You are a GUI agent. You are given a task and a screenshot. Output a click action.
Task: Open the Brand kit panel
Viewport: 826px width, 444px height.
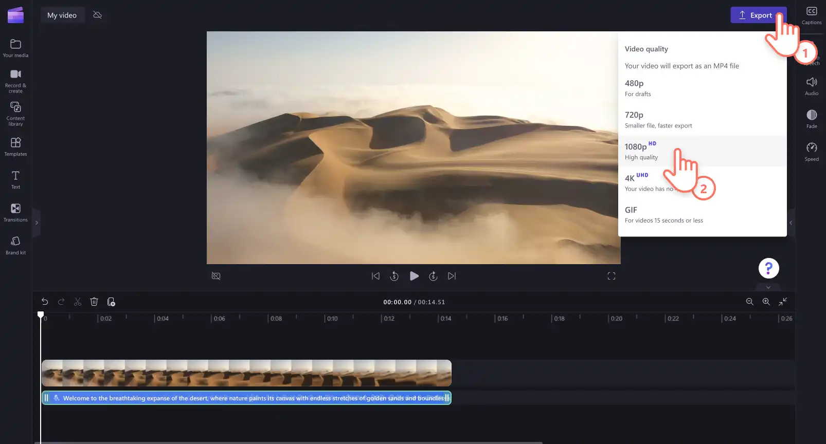(15, 246)
